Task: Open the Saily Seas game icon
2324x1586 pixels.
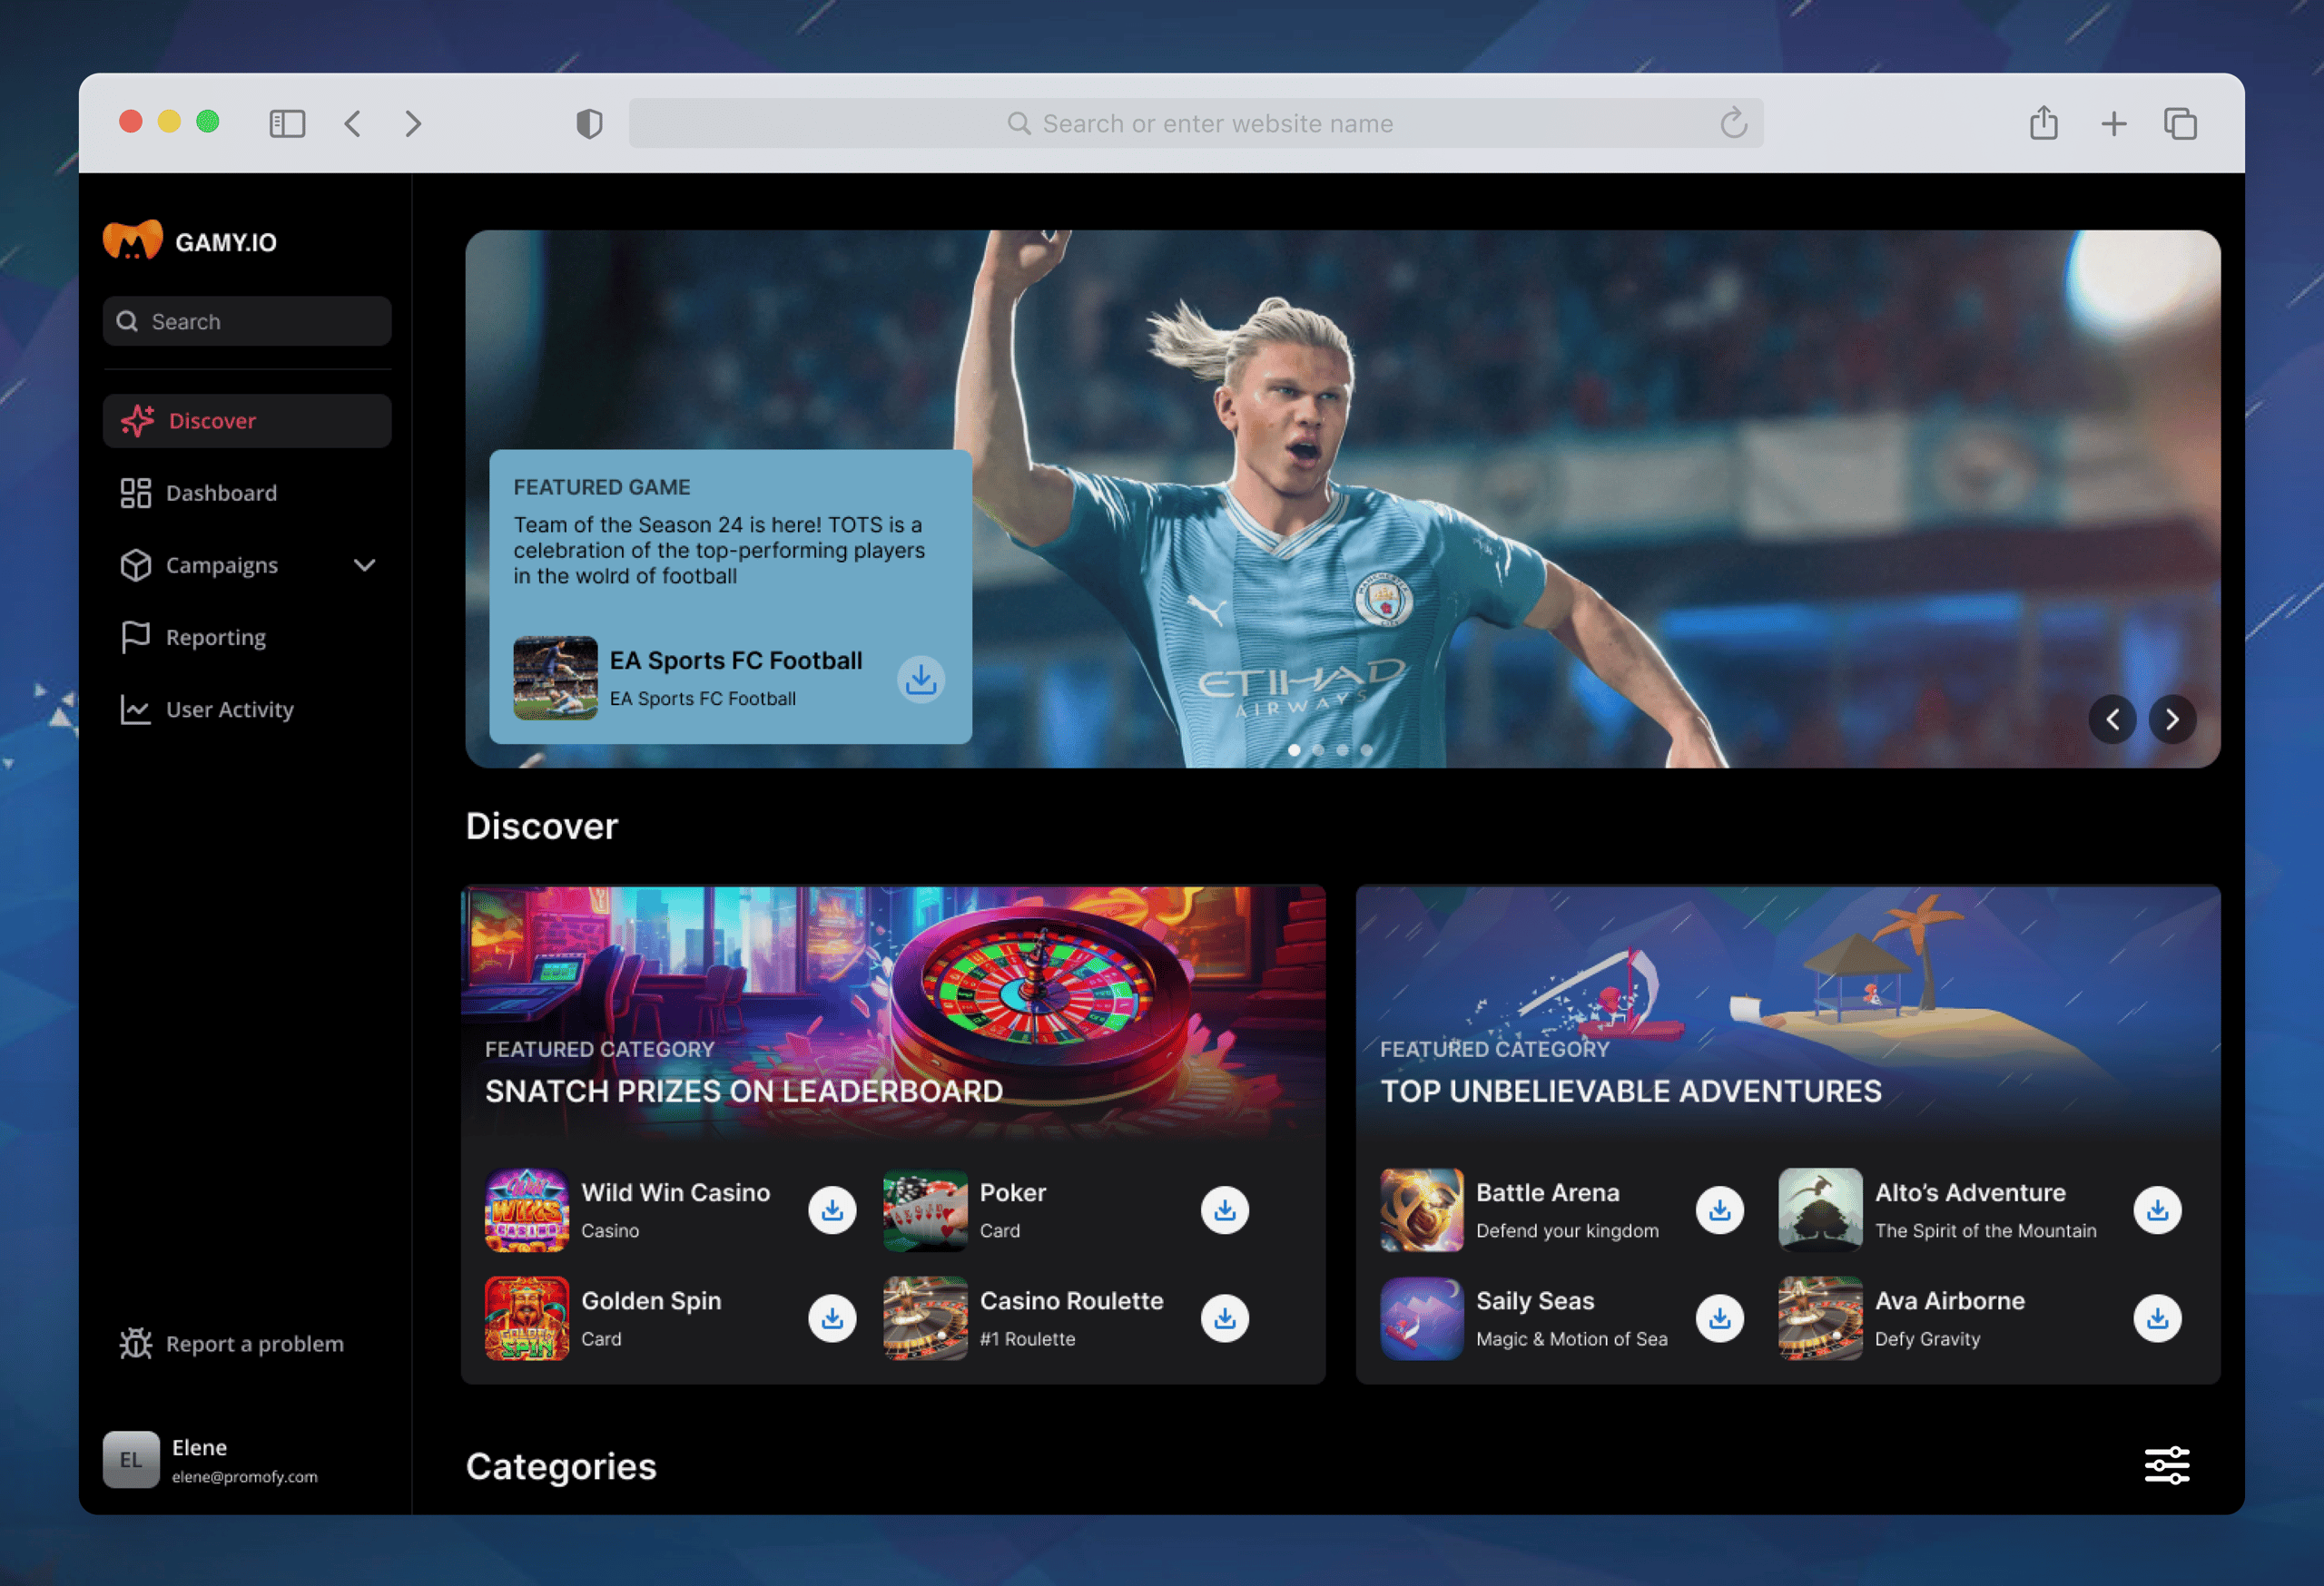Action: [1422, 1318]
